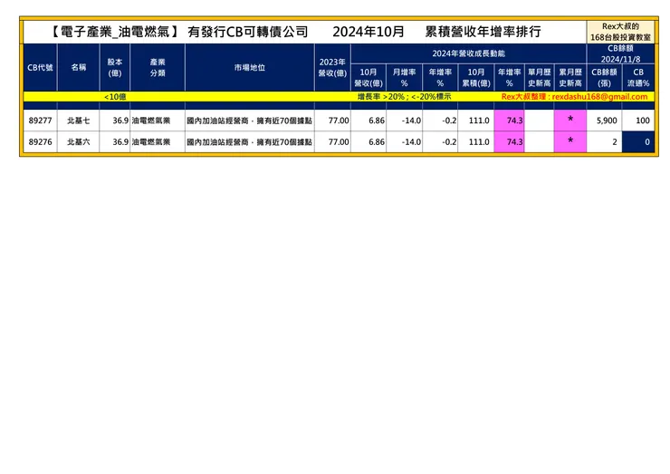Screen dimensions: 670x474
Task: Select the CB餘額(張) column header
Action: (x=604, y=78)
